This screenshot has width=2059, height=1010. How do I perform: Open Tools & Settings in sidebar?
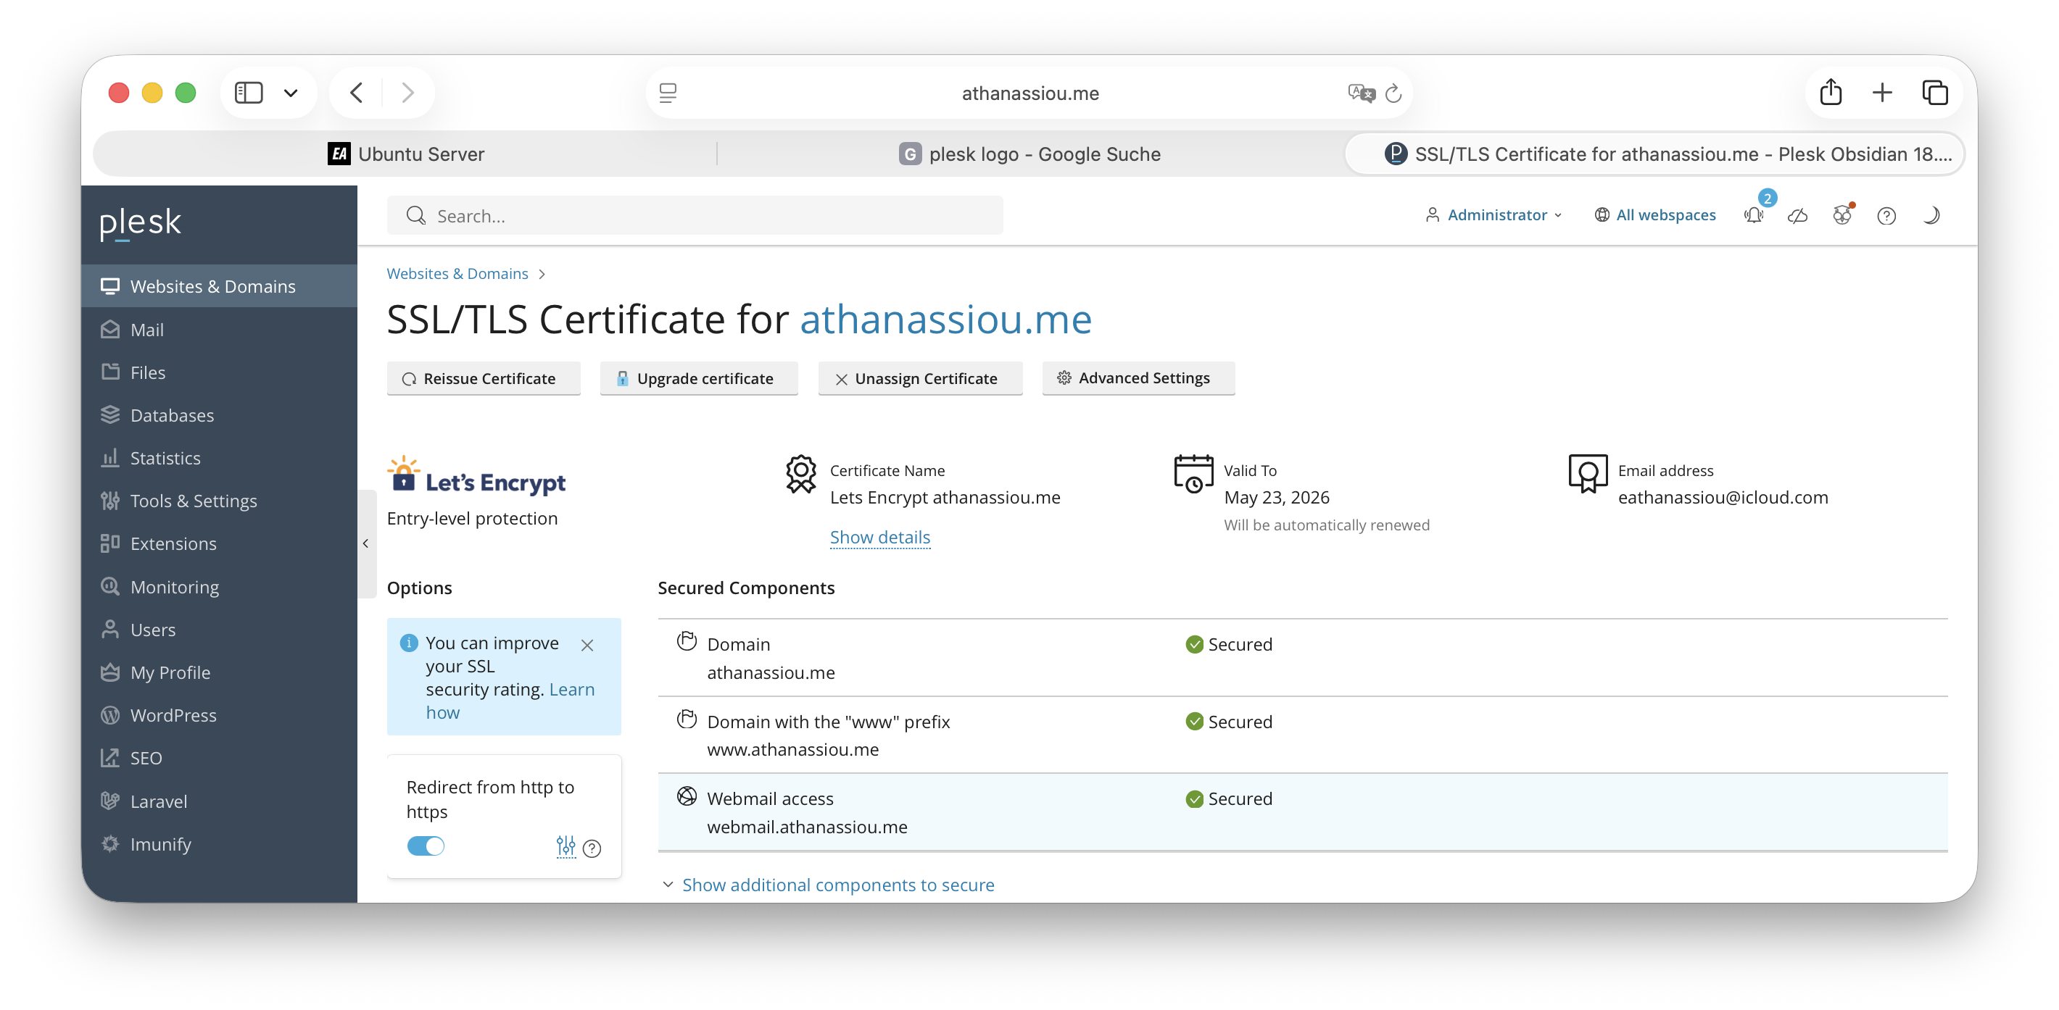click(193, 501)
